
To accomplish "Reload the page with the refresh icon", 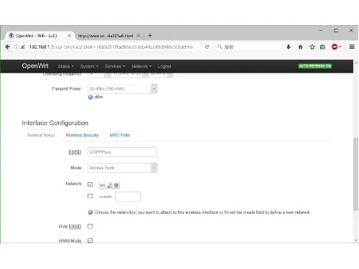I will (x=207, y=47).
